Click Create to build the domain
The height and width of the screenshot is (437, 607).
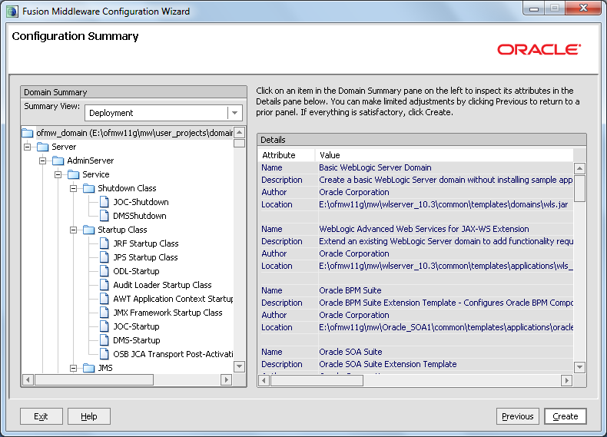566,416
